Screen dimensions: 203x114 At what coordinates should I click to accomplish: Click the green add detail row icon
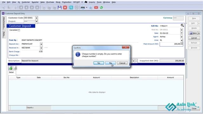[x=10, y=68]
